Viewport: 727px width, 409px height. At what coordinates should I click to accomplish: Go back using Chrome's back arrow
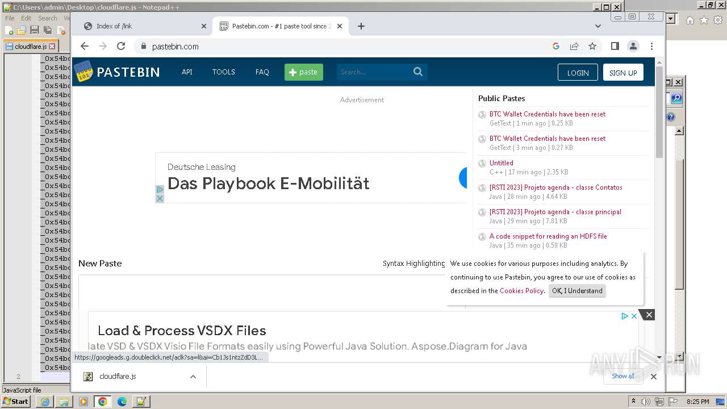pos(85,46)
